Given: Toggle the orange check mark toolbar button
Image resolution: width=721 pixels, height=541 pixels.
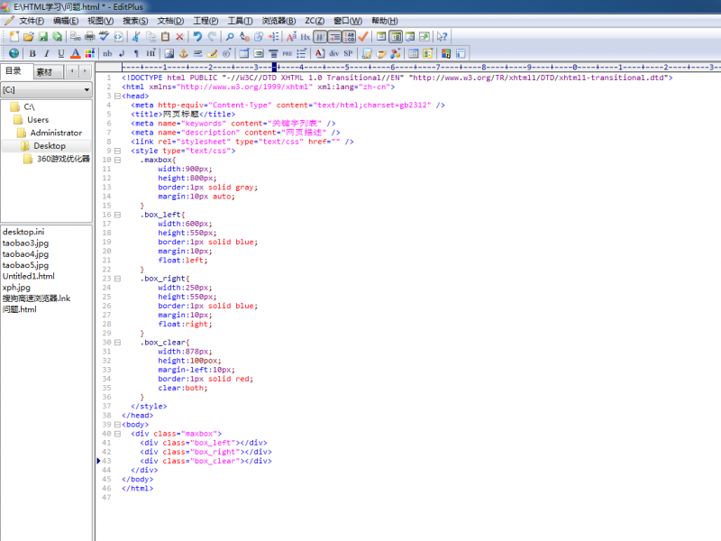Looking at the screenshot, I should (x=363, y=37).
